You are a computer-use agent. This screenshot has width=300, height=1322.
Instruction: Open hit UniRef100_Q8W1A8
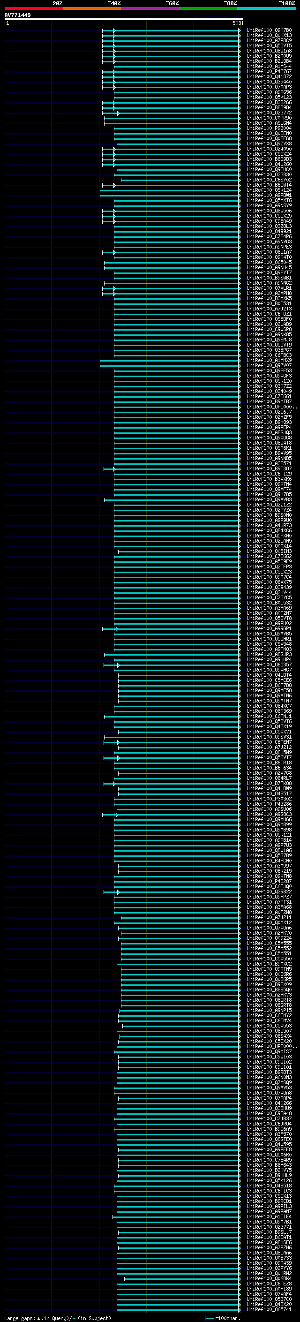[269, 51]
